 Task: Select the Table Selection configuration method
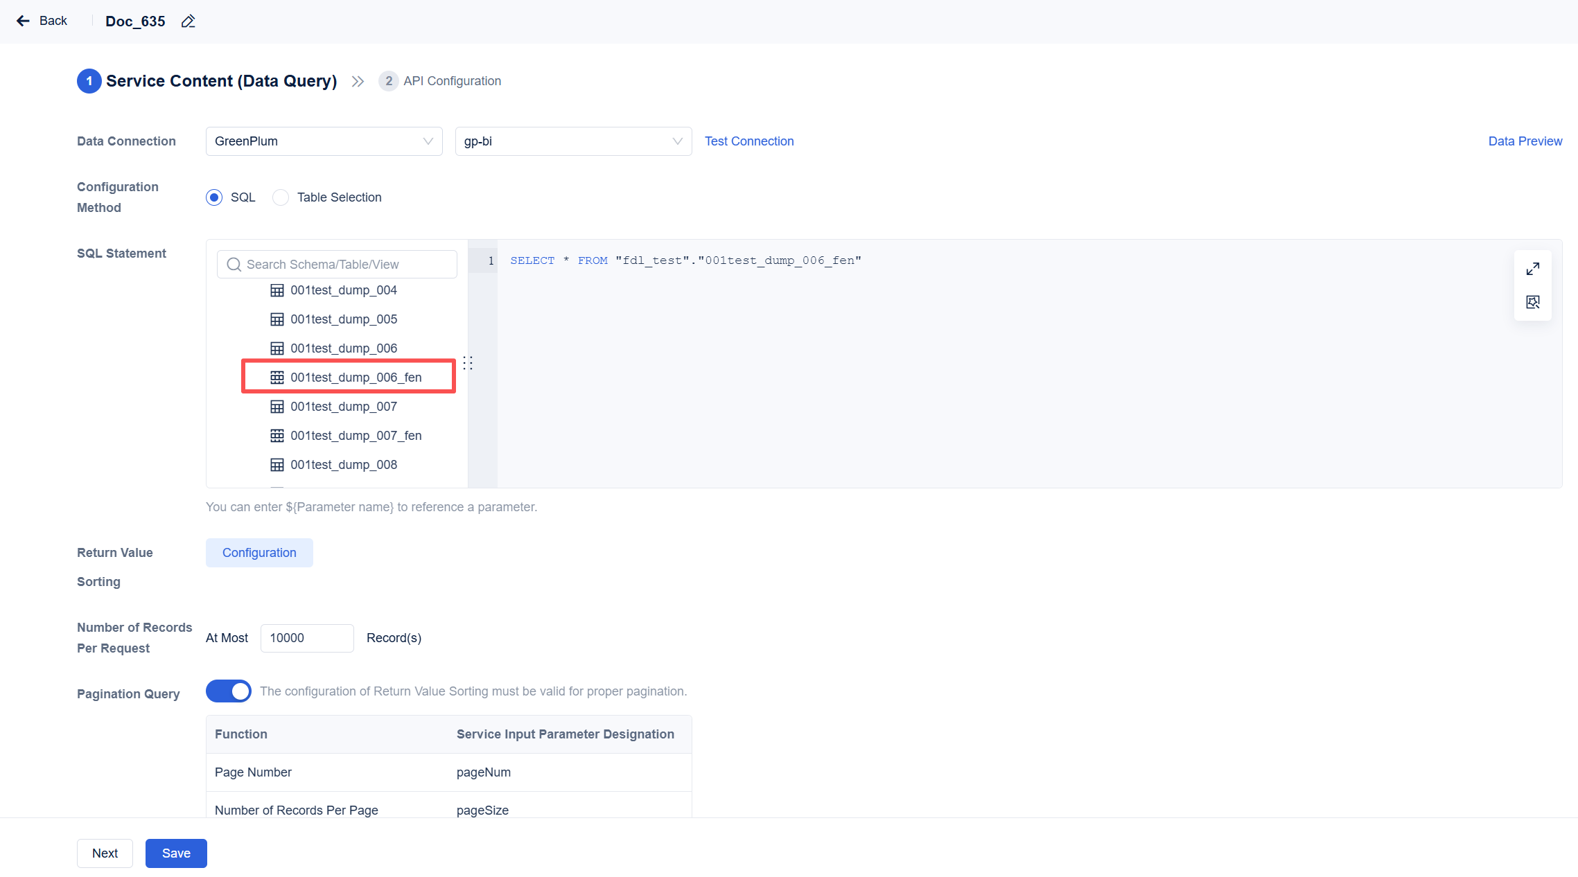[x=280, y=197]
